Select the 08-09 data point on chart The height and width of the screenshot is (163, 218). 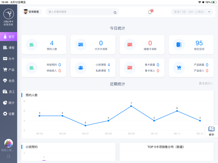click(x=131, y=106)
